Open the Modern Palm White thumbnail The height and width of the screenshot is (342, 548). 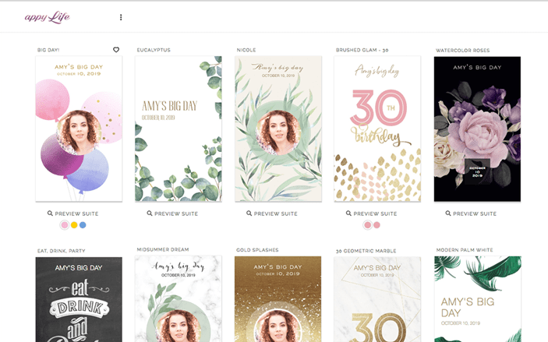478,299
